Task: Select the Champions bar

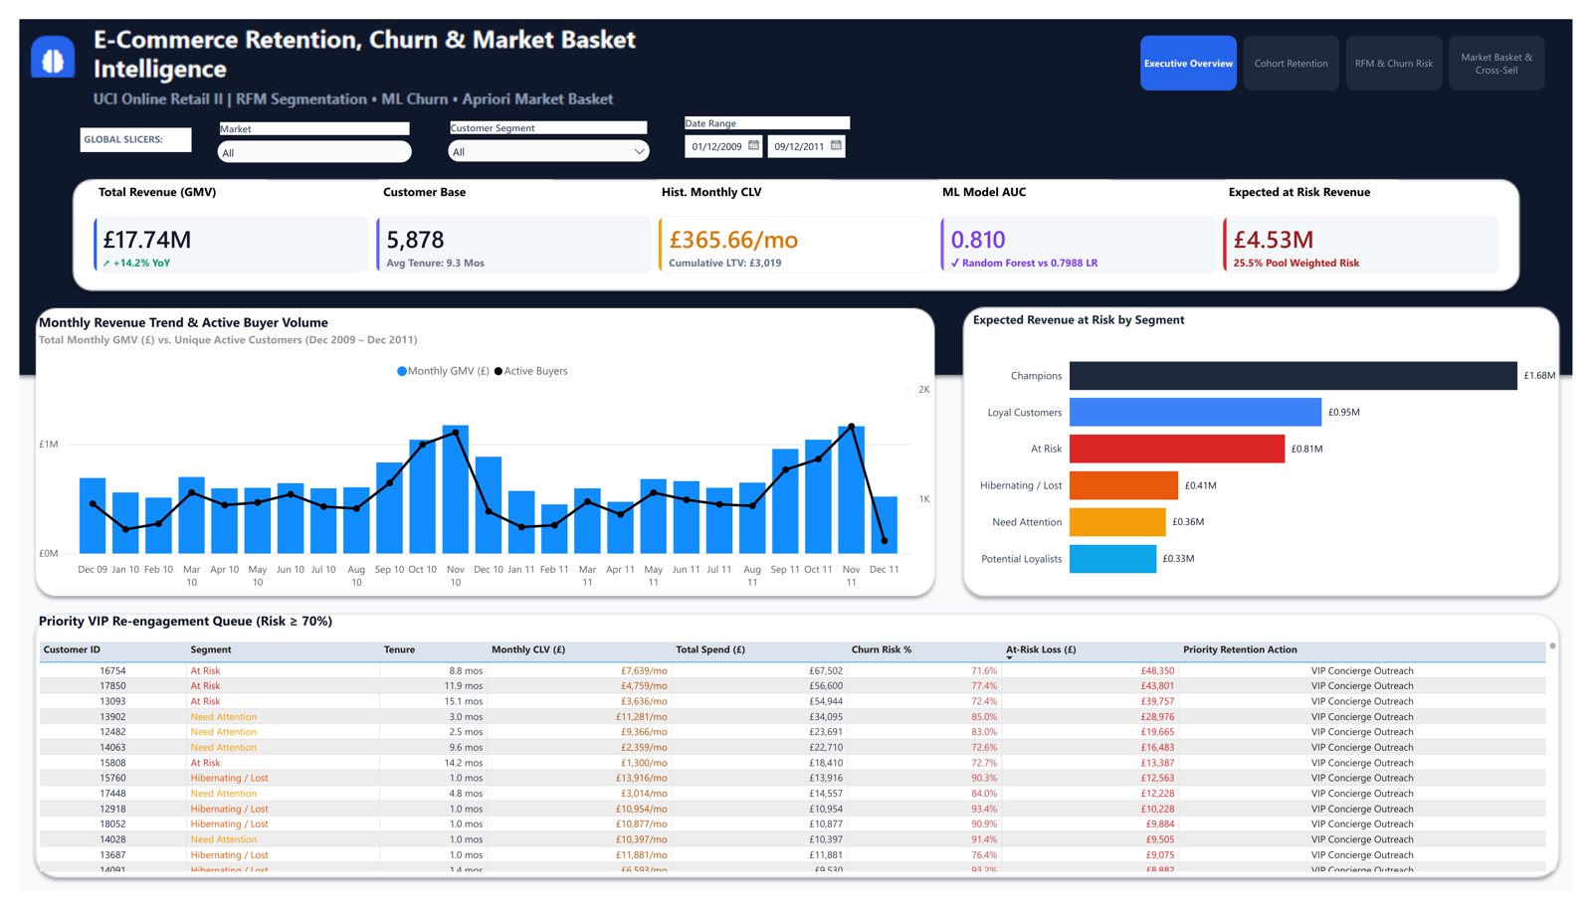Action: click(x=1293, y=376)
